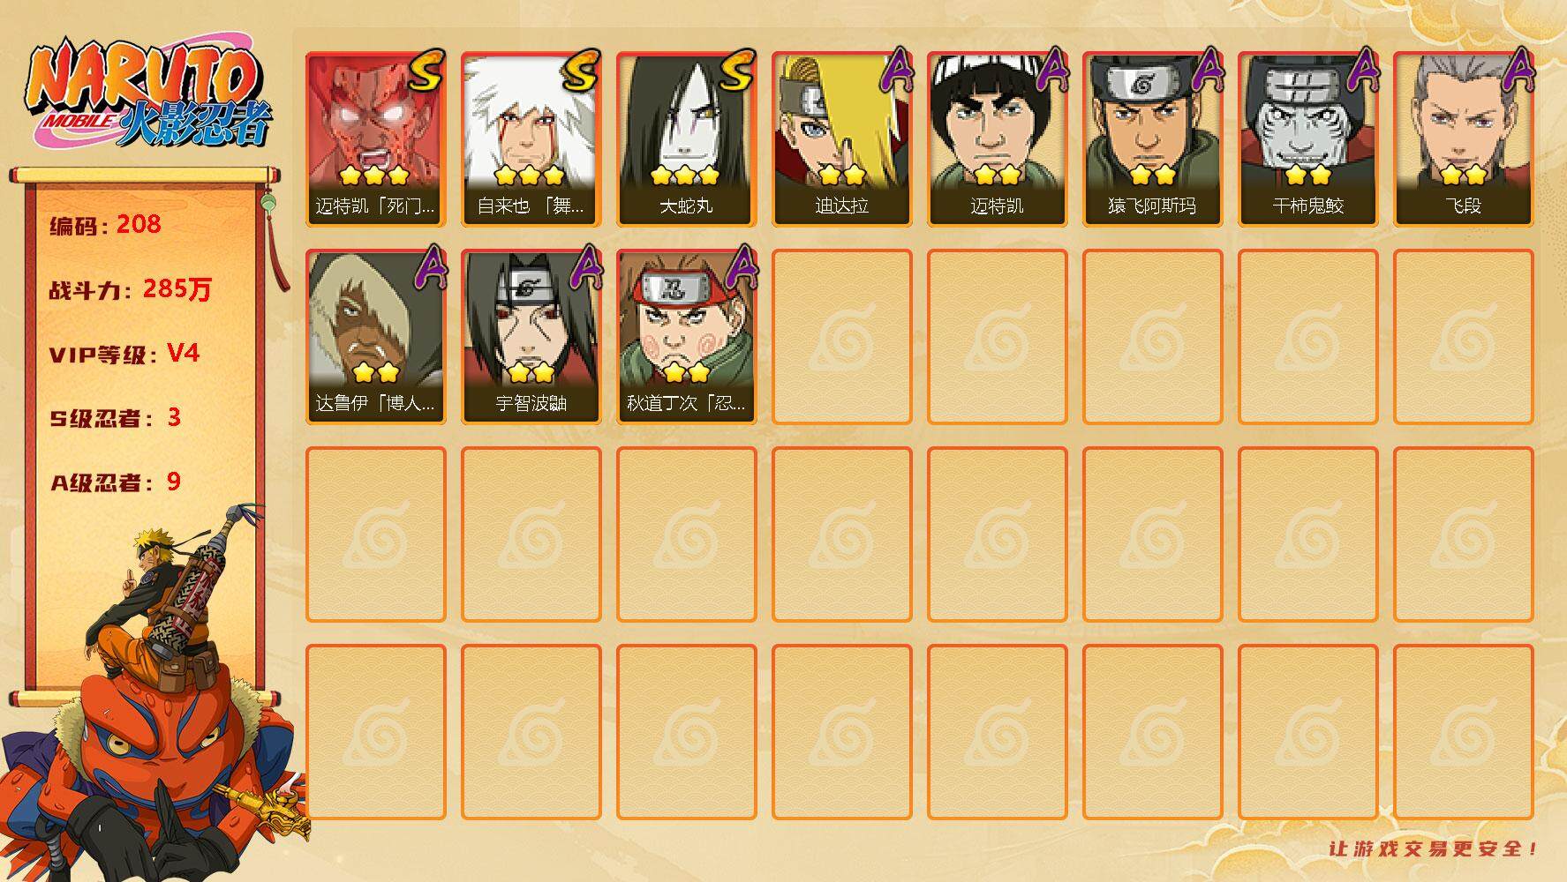Image resolution: width=1567 pixels, height=882 pixels.
Task: Click the VIP等级 V4 label
Action: (124, 354)
